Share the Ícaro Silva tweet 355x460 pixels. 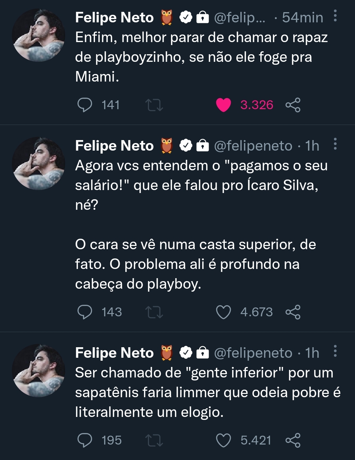(293, 312)
